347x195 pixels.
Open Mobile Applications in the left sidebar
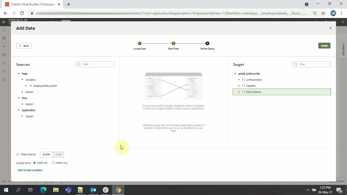[4, 30]
